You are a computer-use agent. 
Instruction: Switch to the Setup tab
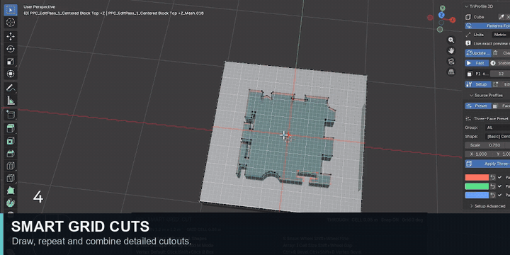point(477,84)
